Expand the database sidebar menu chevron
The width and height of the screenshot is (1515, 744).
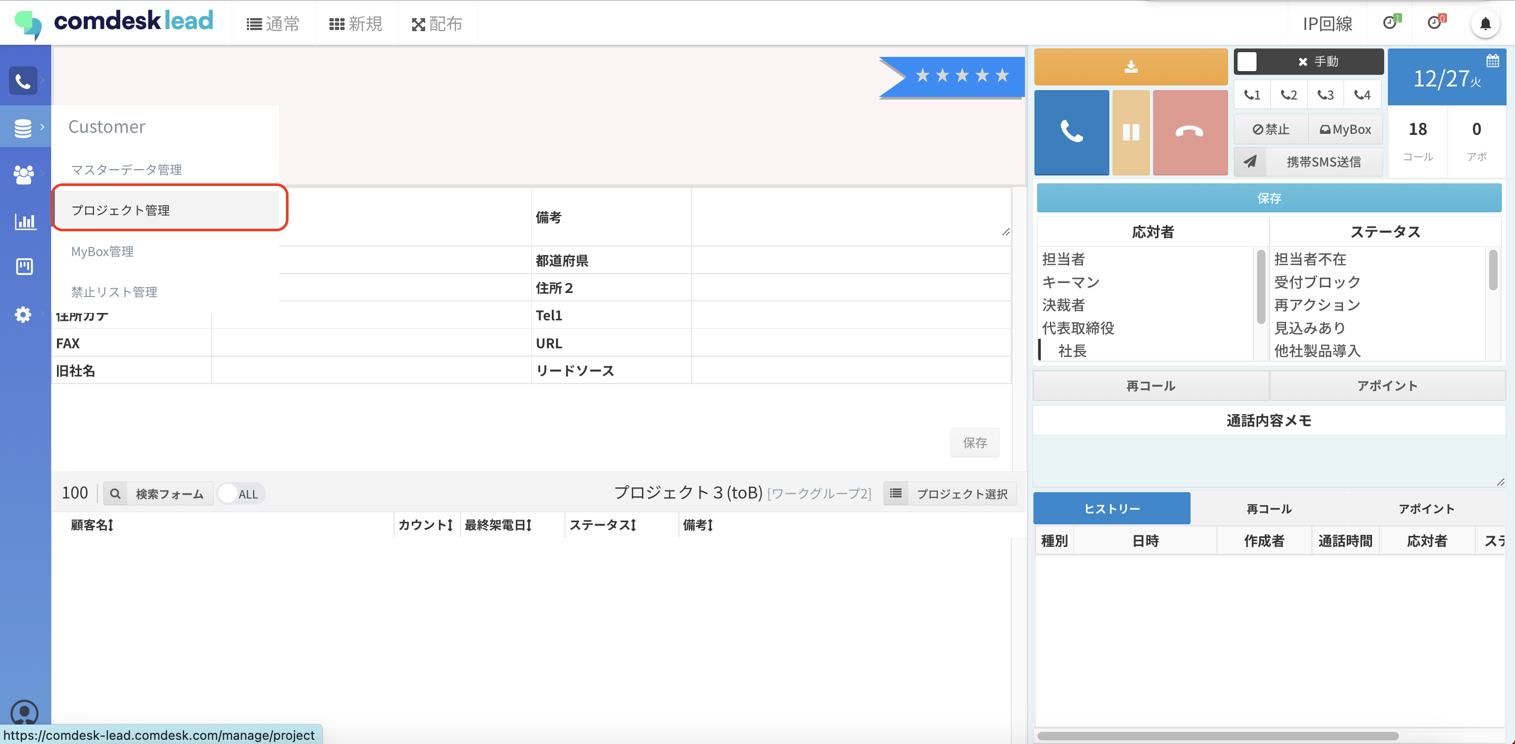coord(42,127)
